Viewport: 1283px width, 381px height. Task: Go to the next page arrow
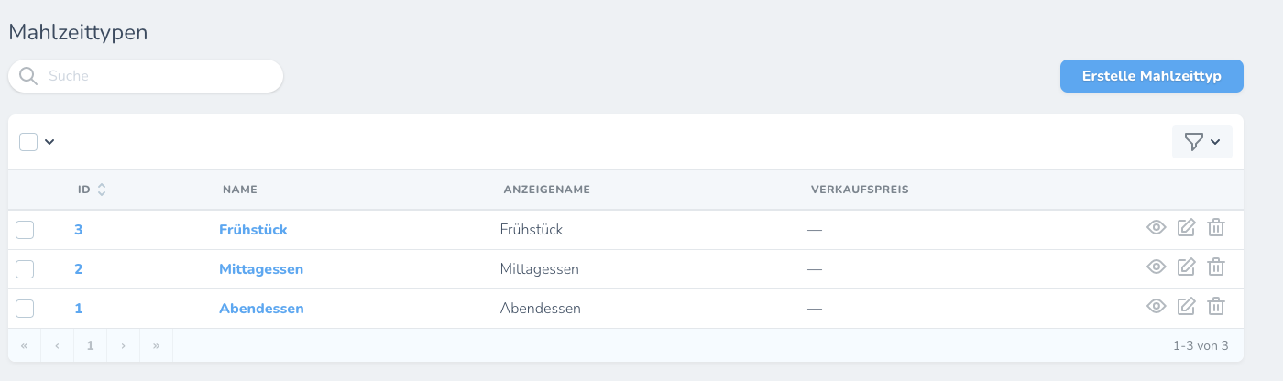[x=123, y=345]
